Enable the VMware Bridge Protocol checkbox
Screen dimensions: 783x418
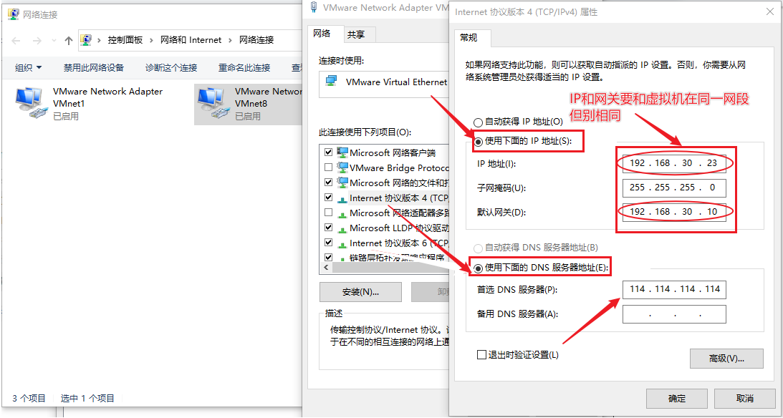(328, 167)
